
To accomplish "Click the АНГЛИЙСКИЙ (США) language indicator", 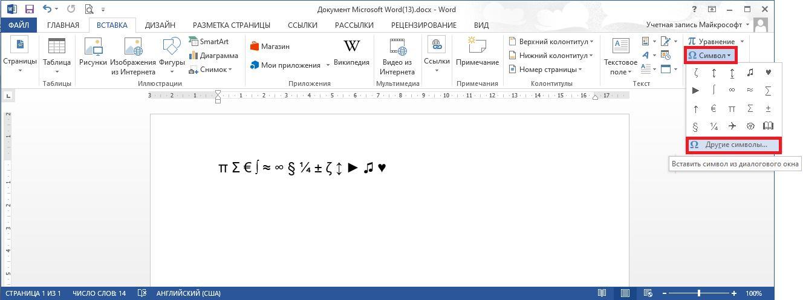I will pos(189,293).
